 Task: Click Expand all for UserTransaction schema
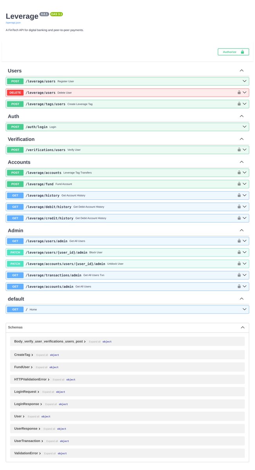(52, 441)
